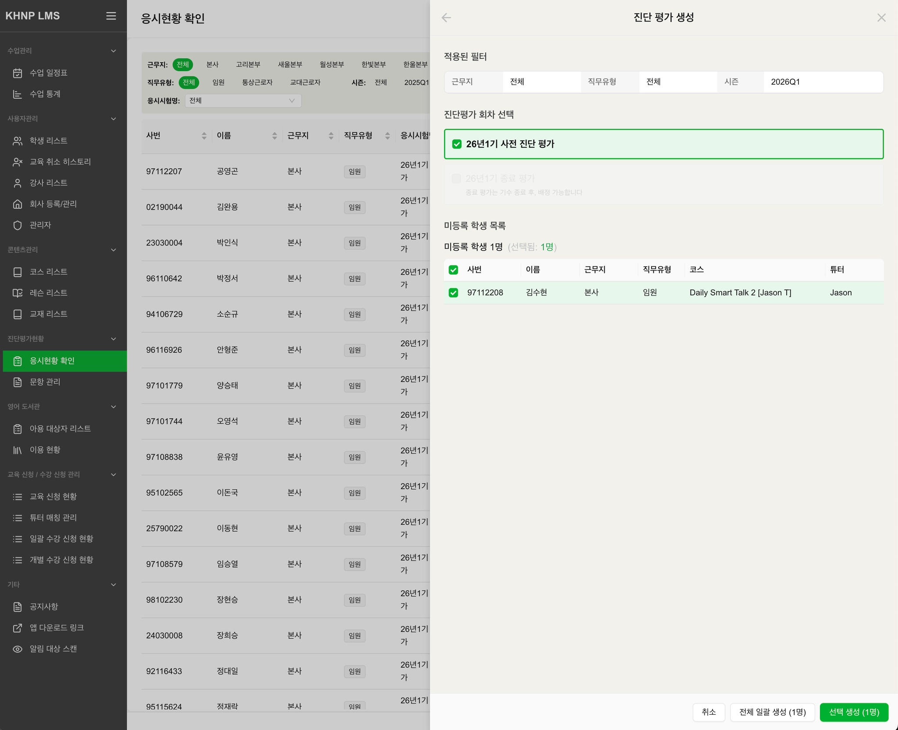Sort table by 사번 column arrows
This screenshot has width=898, height=730.
click(204, 136)
